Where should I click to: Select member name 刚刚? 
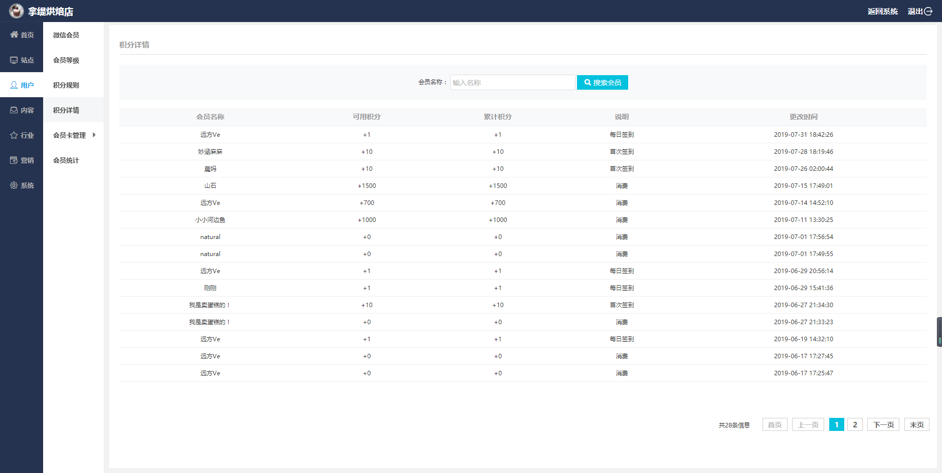coord(210,288)
